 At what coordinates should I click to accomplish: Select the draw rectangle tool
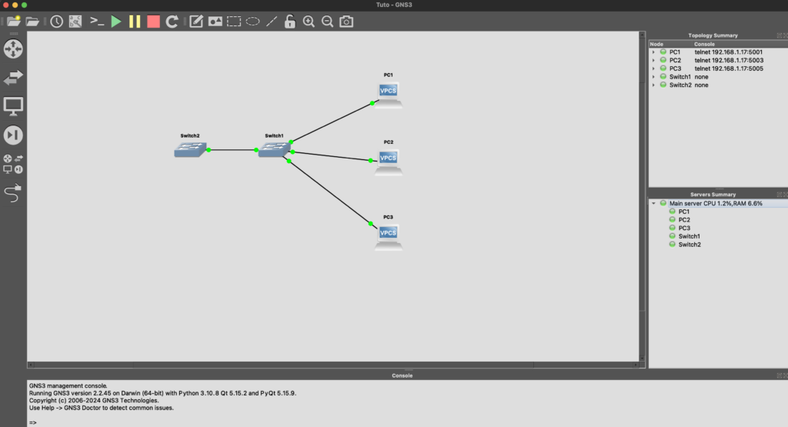coord(234,22)
